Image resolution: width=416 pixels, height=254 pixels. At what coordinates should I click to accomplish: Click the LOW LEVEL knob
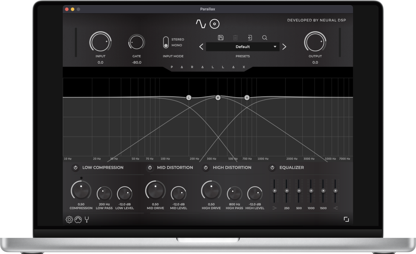pos(124,193)
